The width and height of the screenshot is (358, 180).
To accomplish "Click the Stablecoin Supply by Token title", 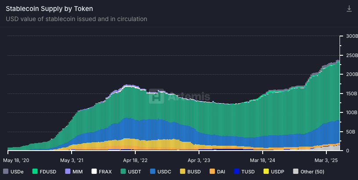I will (x=49, y=9).
